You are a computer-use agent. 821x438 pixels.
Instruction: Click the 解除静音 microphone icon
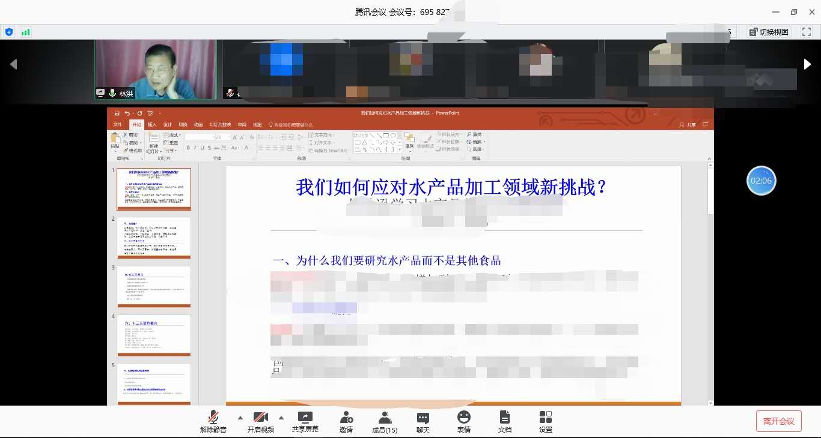(213, 418)
